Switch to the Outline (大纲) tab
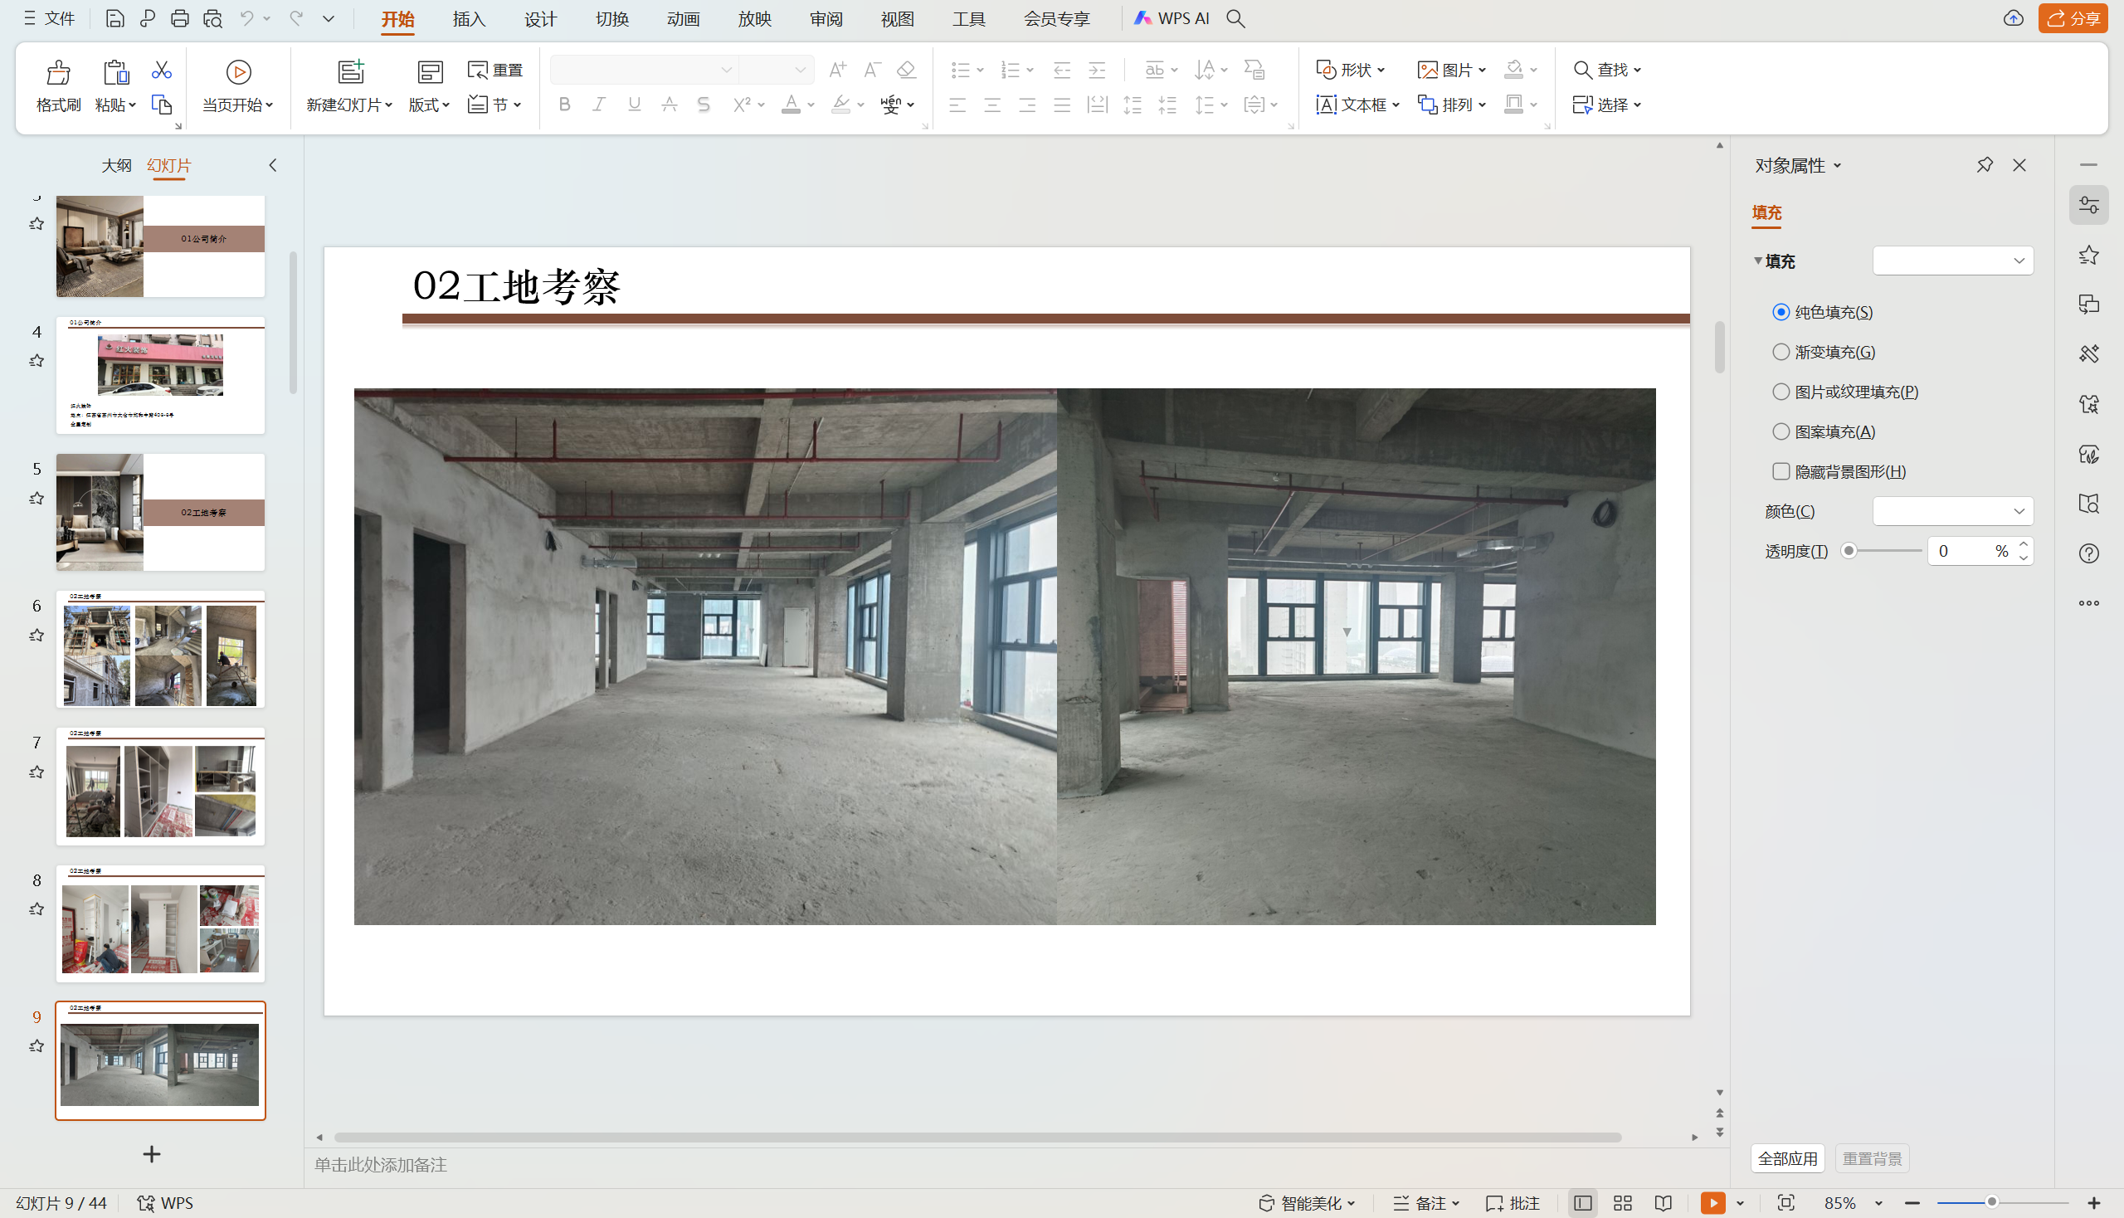 coord(116,166)
